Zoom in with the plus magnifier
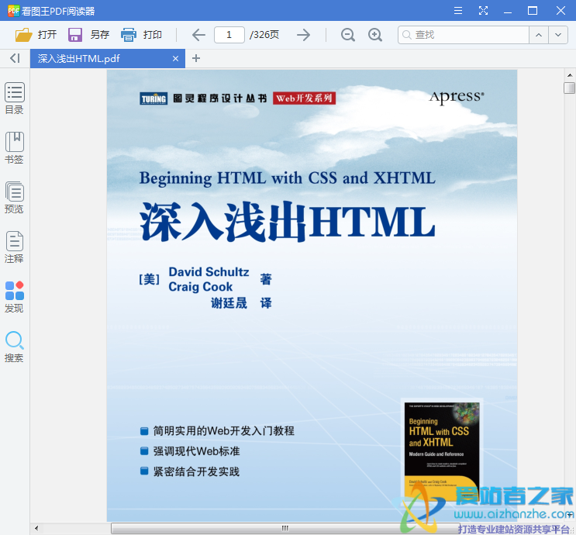 point(375,35)
